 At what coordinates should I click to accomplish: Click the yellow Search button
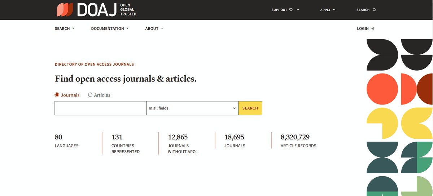pyautogui.click(x=250, y=108)
